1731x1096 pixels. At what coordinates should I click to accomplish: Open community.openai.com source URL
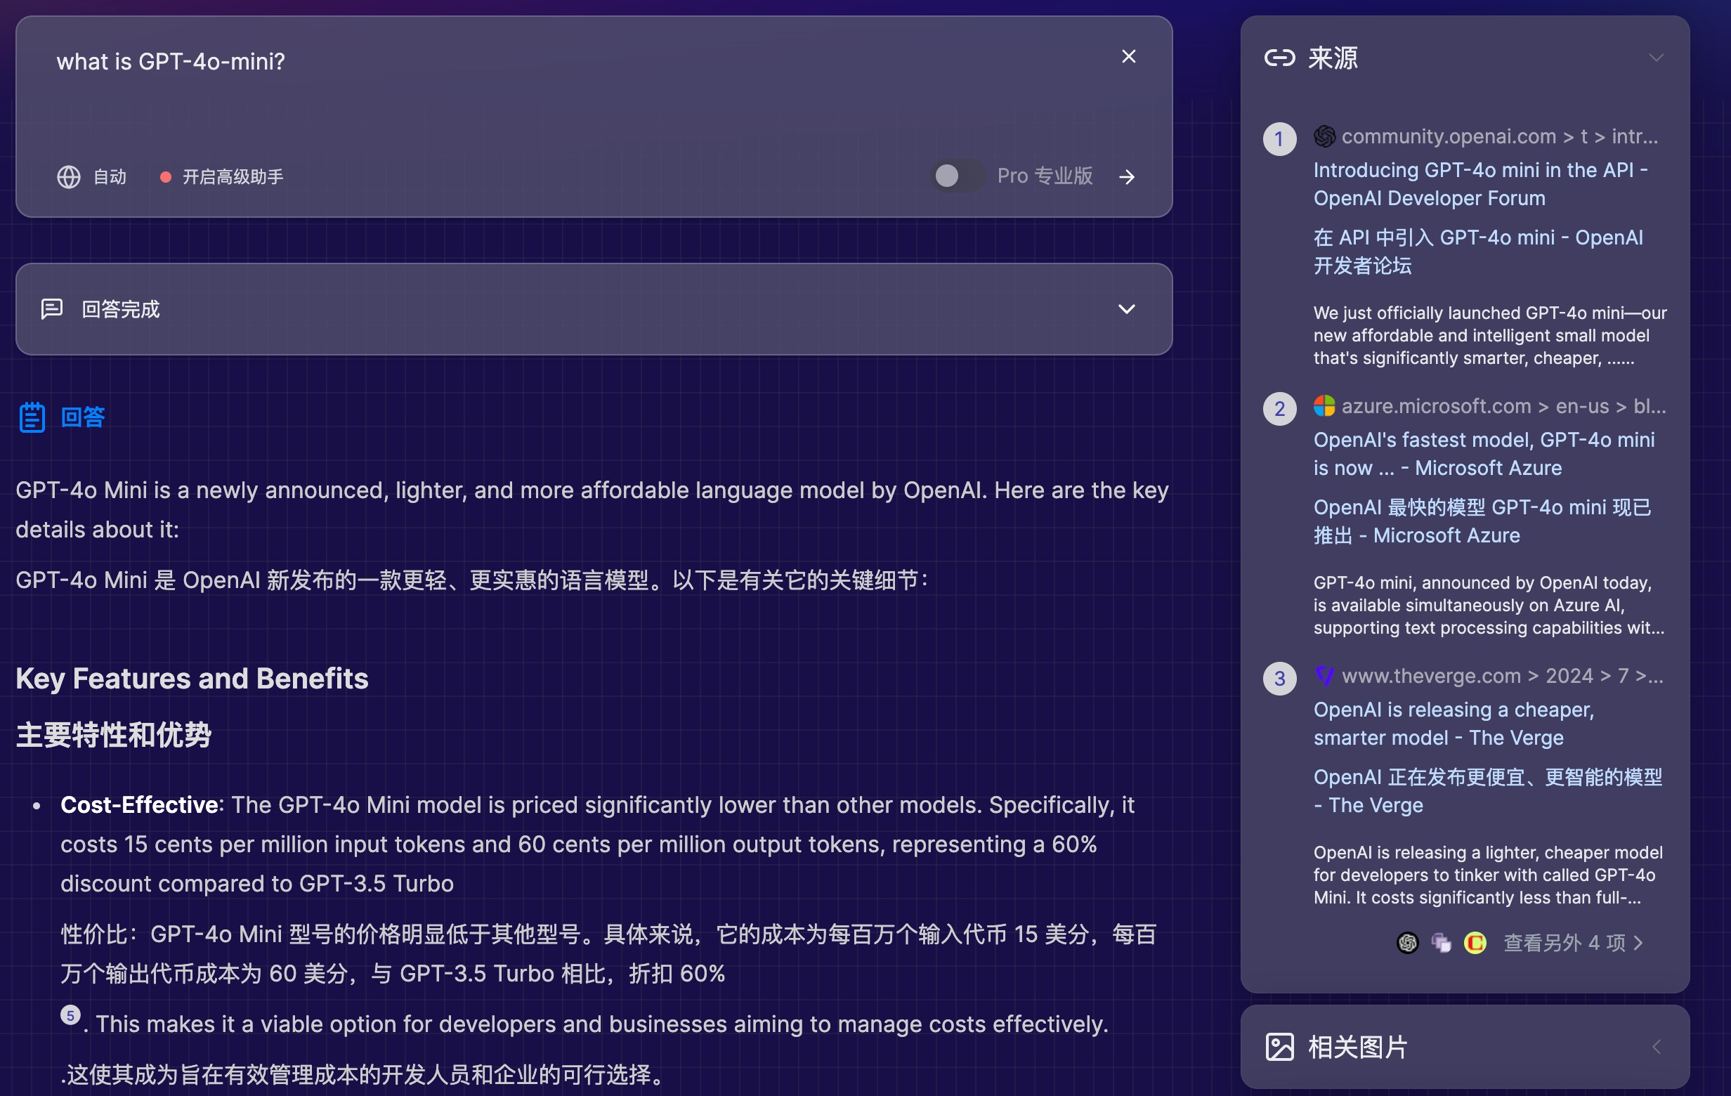coord(1500,136)
